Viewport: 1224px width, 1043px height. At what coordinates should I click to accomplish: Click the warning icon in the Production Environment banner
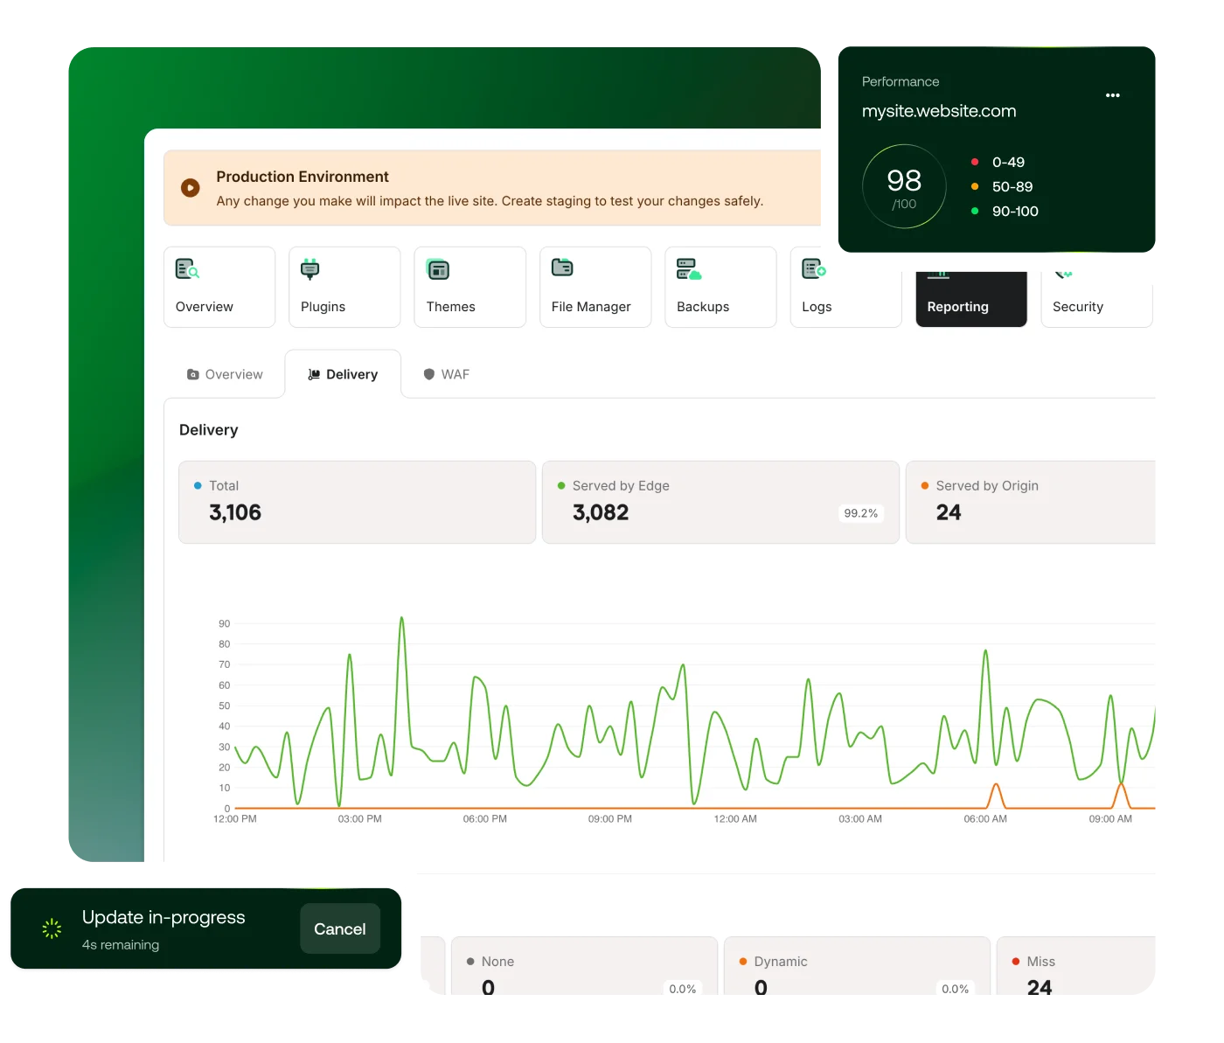coord(190,188)
